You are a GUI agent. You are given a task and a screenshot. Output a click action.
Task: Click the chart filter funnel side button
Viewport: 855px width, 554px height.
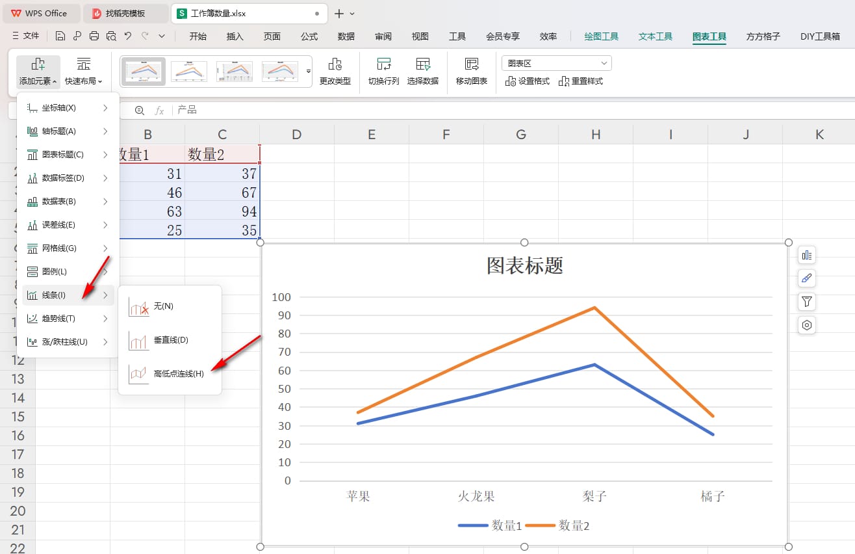point(807,302)
